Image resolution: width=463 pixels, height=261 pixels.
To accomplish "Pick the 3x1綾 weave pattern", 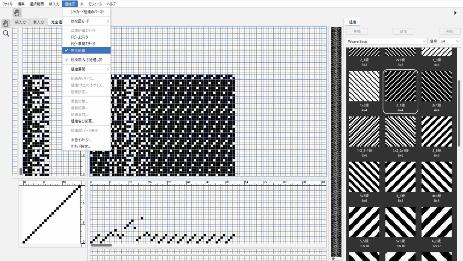I will (x=436, y=87).
